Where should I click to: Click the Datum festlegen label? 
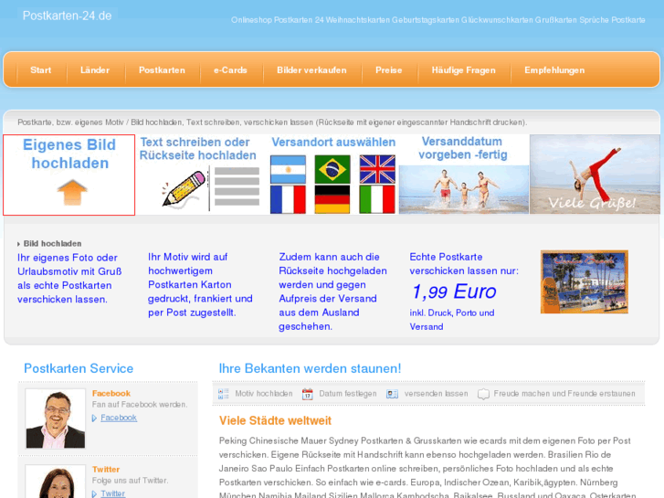tap(348, 394)
